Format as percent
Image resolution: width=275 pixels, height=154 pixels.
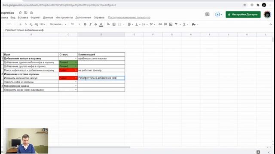[26, 24]
